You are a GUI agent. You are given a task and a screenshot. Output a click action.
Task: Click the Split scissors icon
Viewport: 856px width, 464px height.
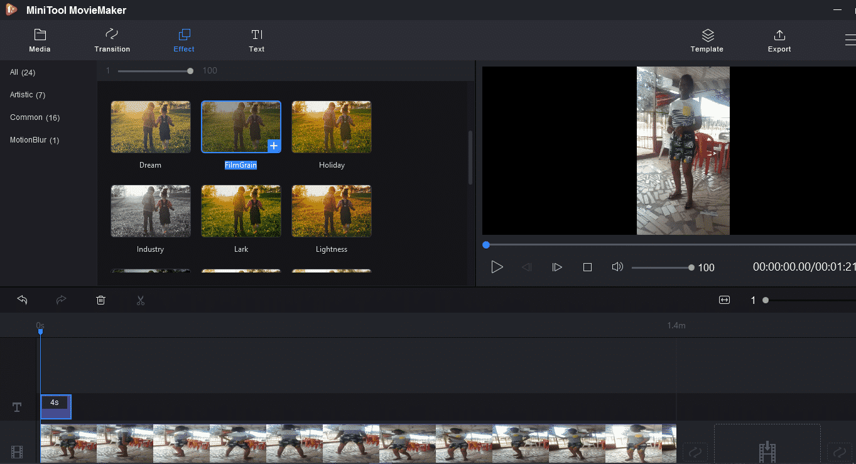[x=140, y=300]
